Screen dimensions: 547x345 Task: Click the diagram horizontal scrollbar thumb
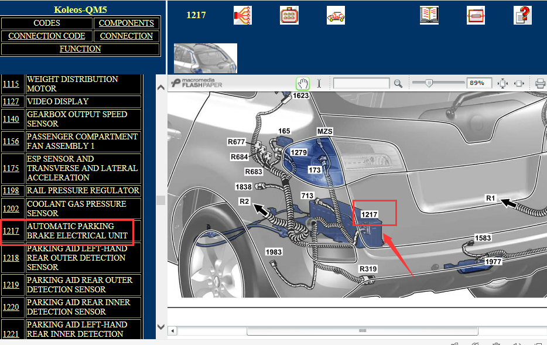pos(363,330)
